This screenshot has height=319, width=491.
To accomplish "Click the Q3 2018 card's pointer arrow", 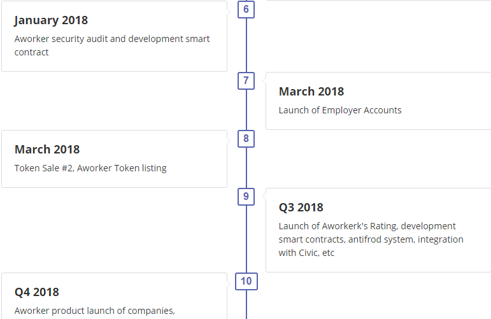I will (264, 196).
